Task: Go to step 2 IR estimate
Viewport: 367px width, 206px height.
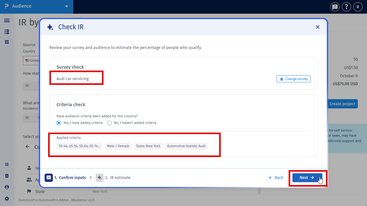Action: (113, 177)
